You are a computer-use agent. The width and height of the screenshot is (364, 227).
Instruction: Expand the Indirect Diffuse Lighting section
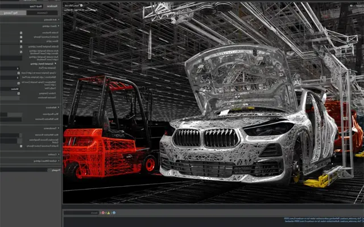59,161
